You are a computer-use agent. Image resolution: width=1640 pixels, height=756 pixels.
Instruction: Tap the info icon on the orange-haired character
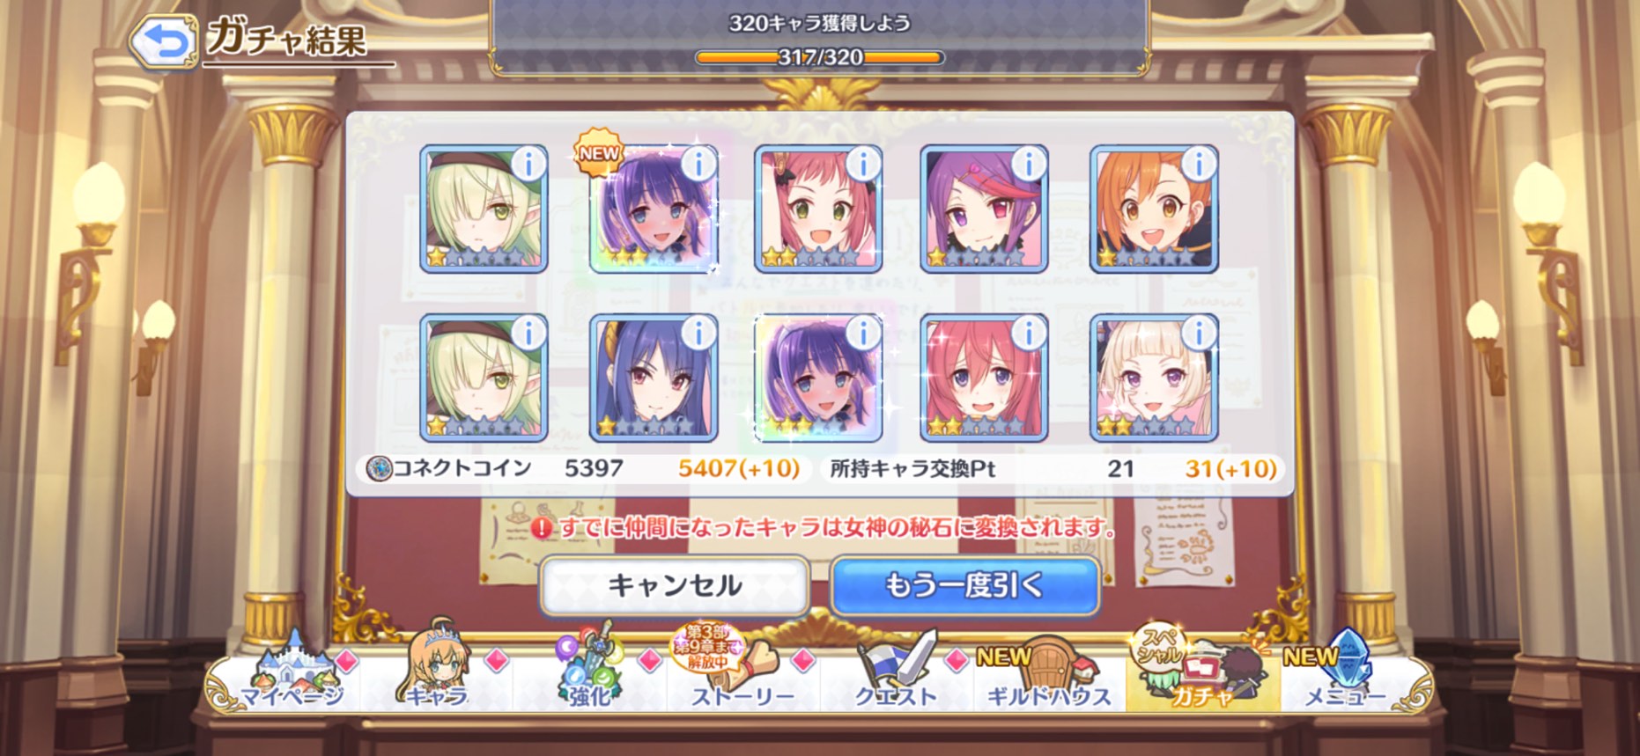(x=1199, y=162)
